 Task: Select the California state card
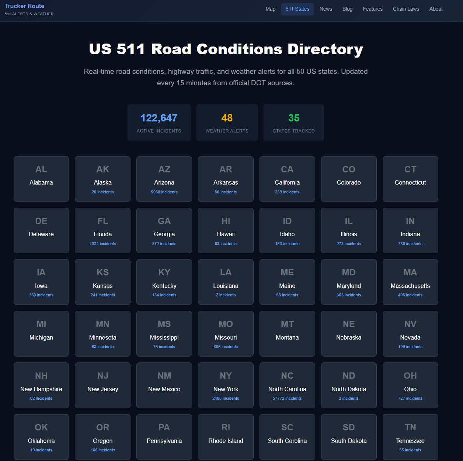(x=287, y=179)
